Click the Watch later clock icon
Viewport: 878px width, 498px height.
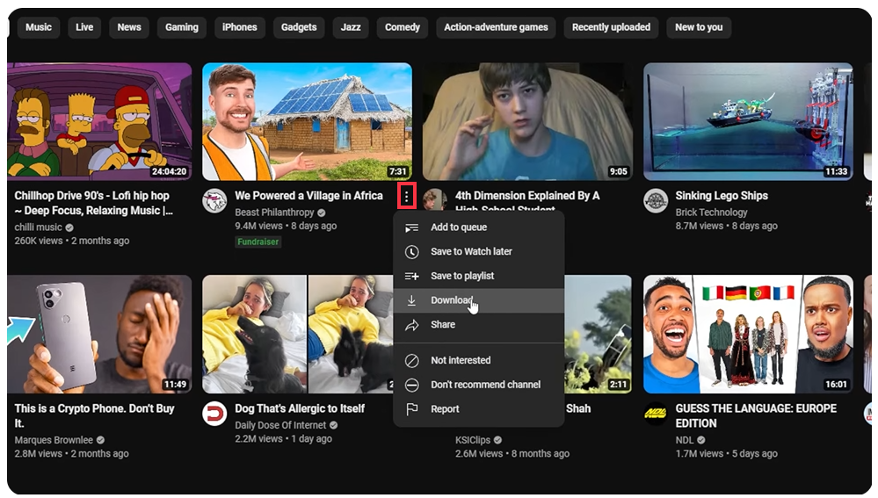[411, 252]
